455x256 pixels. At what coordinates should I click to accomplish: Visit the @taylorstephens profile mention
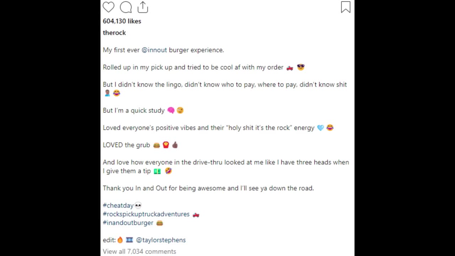tap(161, 240)
